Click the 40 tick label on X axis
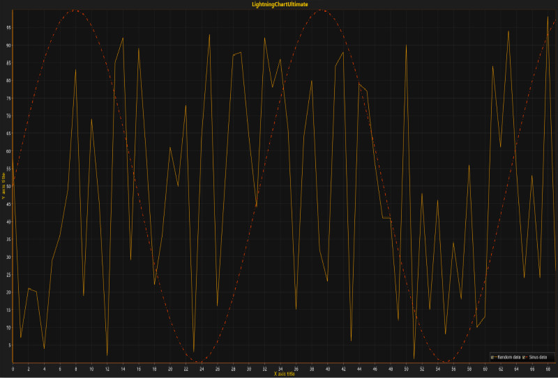Viewport: 558px width, 378px height. (328, 368)
